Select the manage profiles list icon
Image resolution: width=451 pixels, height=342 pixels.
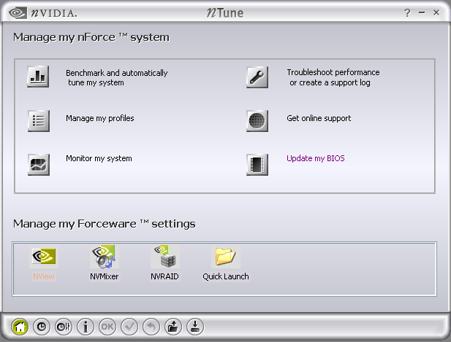39,121
